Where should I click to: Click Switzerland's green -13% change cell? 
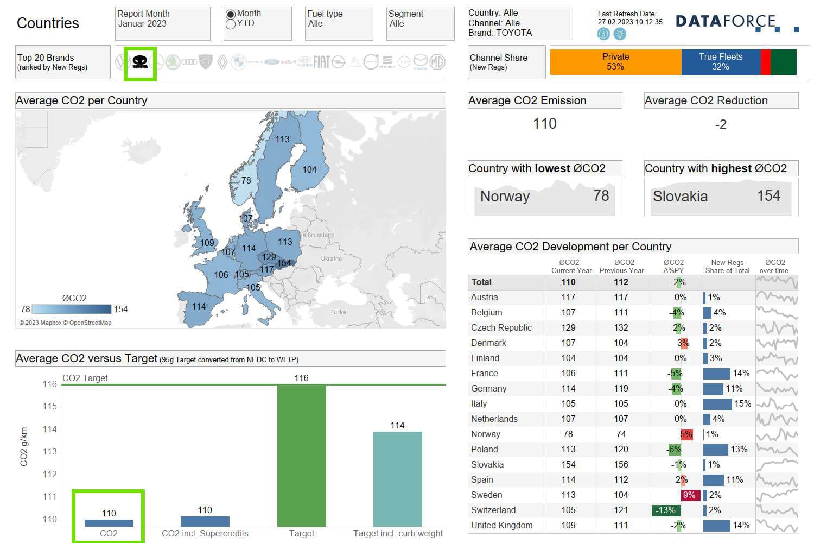pos(666,510)
